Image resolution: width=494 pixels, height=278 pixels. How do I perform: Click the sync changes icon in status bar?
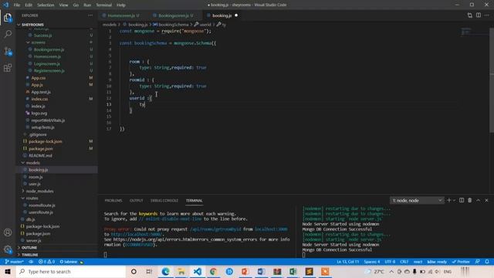31,262
